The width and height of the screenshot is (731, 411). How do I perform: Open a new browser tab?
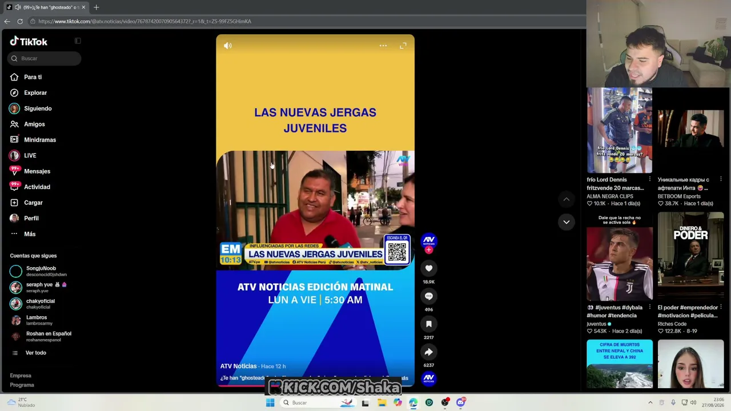click(96, 7)
